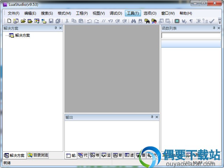The width and height of the screenshot is (224, 168).
Task: Toggle the indent guides tree icon
Action: click(x=205, y=21)
